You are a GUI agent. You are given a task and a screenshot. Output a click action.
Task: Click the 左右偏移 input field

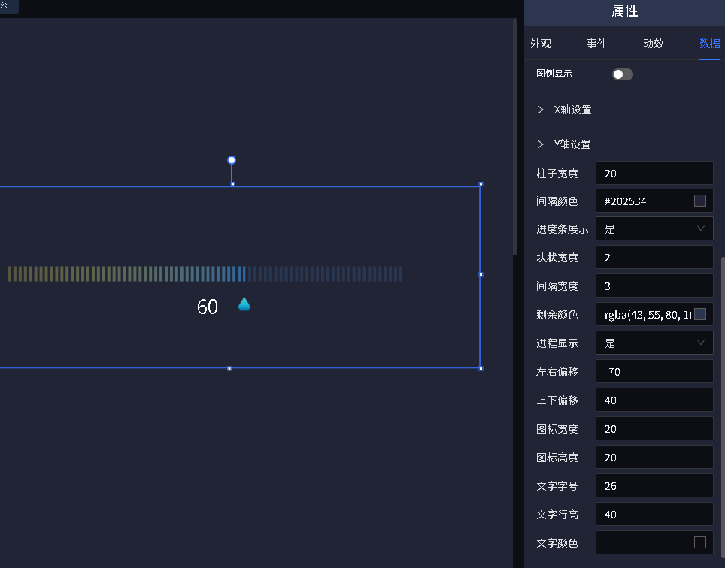654,371
